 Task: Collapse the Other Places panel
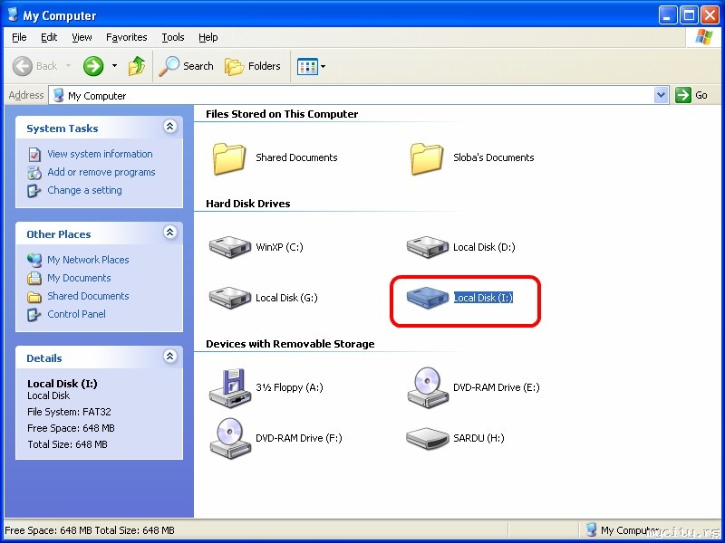170,232
